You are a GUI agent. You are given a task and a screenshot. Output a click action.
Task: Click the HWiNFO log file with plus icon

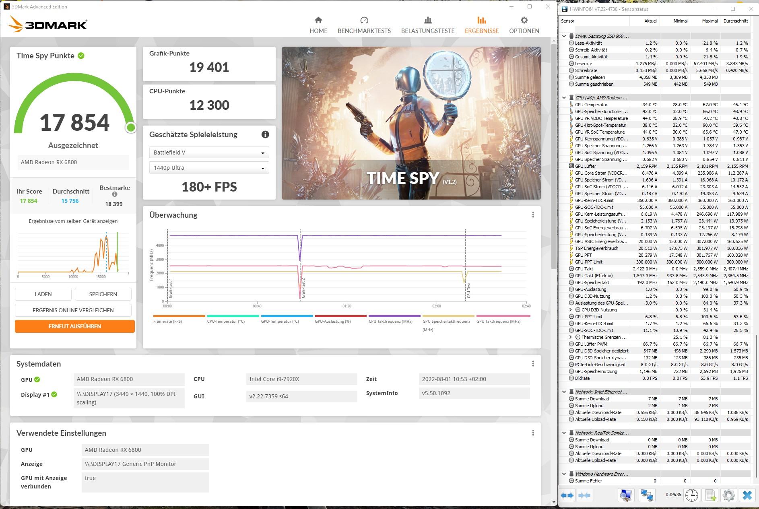click(x=710, y=495)
